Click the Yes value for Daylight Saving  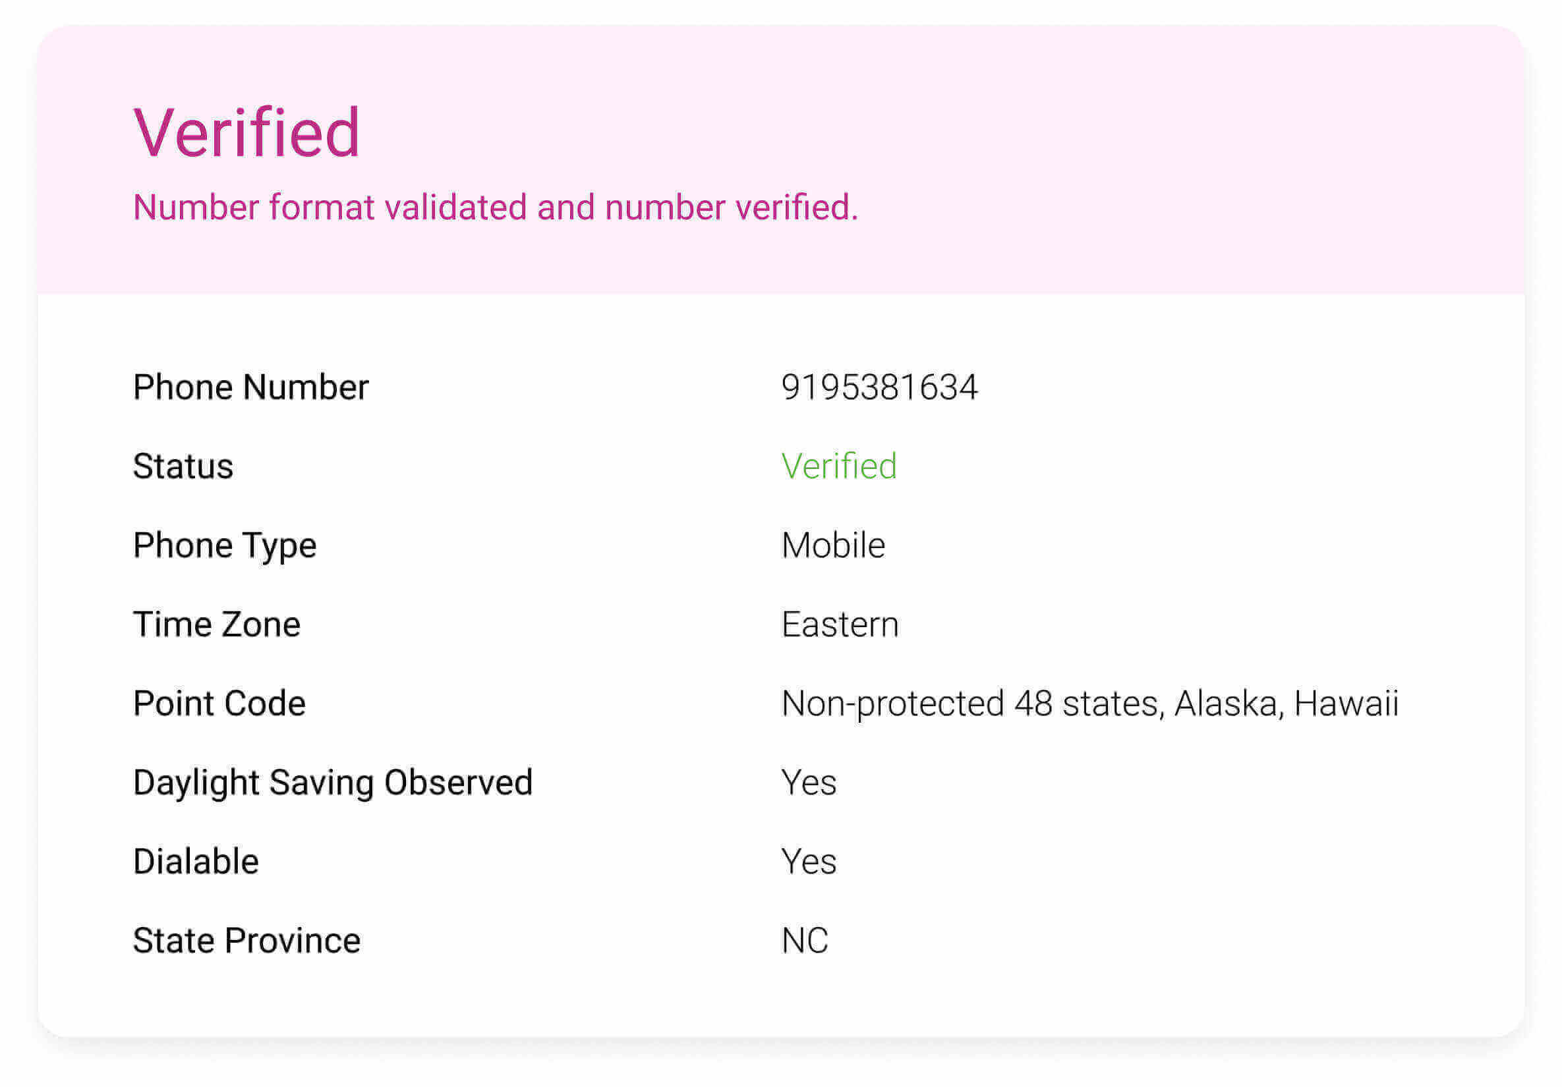808,782
